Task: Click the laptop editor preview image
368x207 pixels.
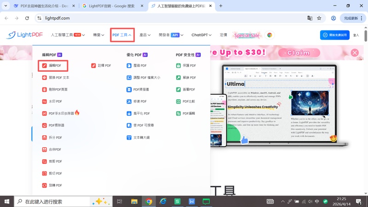Action: (279, 106)
